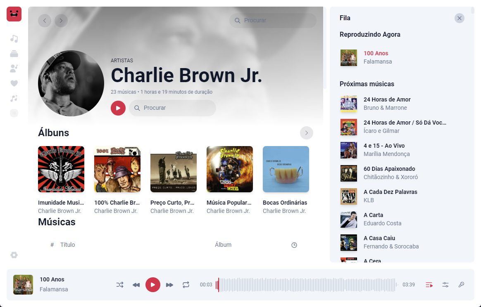Open the Artists section in sidebar
This screenshot has width=481, height=307.
[14, 68]
